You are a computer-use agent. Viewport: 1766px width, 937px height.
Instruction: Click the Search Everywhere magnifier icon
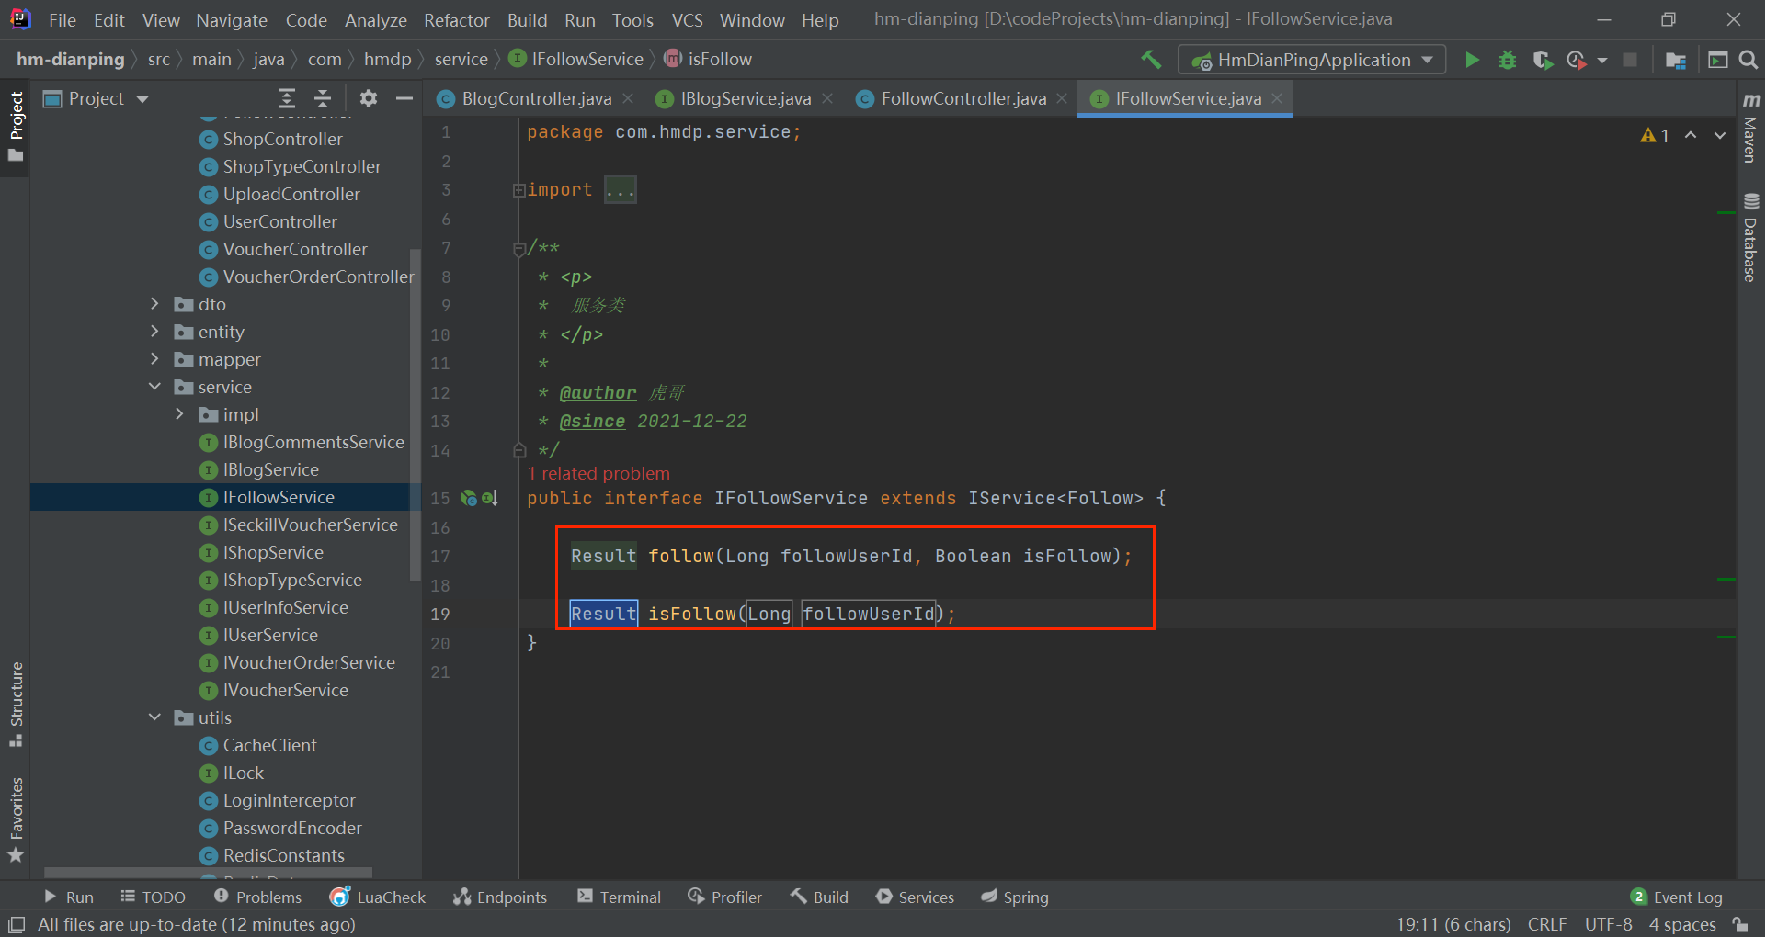pos(1749,60)
